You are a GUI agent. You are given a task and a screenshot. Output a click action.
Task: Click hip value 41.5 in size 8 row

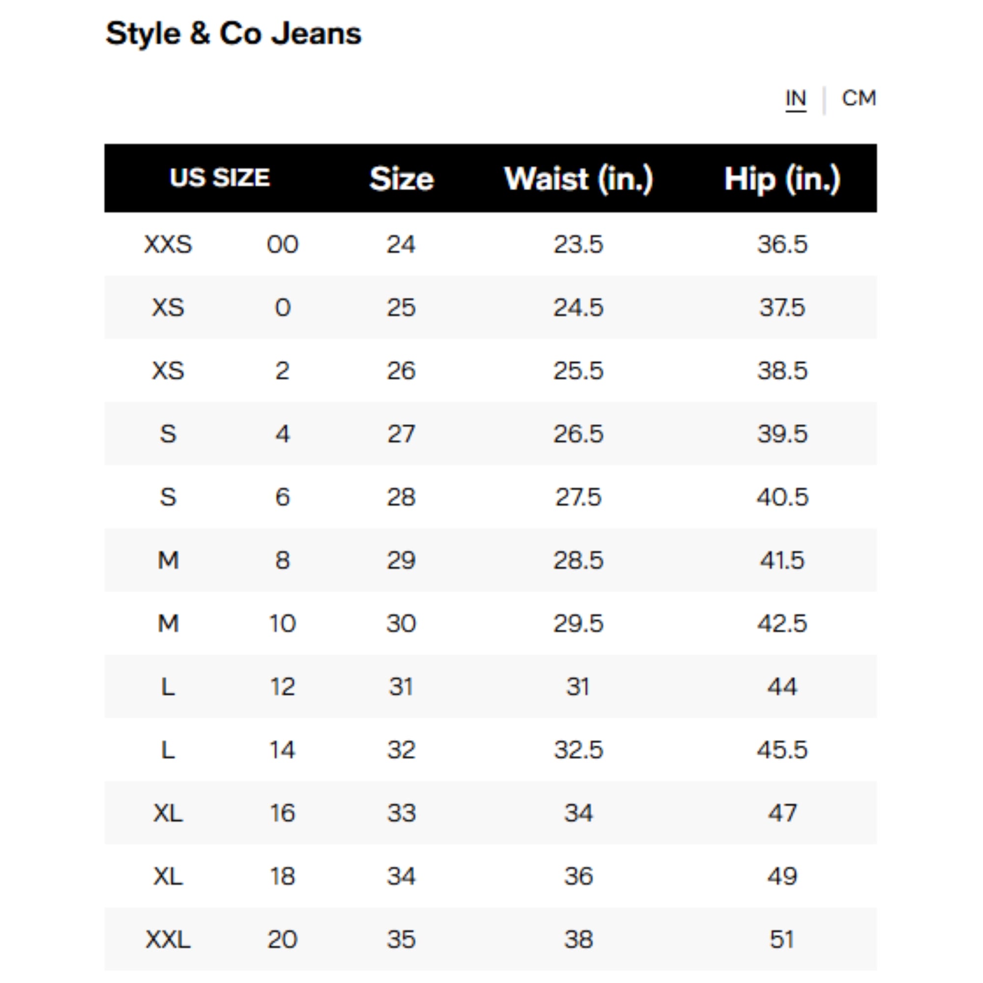782,560
